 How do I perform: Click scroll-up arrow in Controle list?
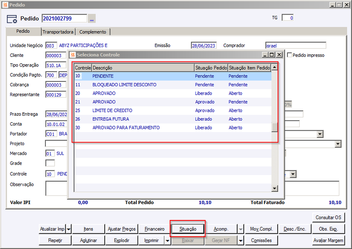(274, 67)
